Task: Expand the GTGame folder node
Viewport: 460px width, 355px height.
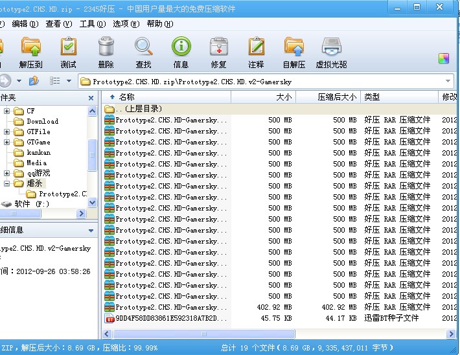Action: [6, 142]
